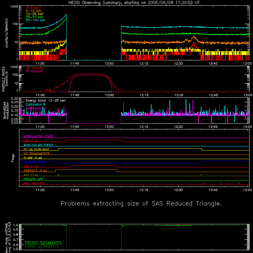
Task: Click the Normalized modulation axis label
Action: click(x=6, y=110)
